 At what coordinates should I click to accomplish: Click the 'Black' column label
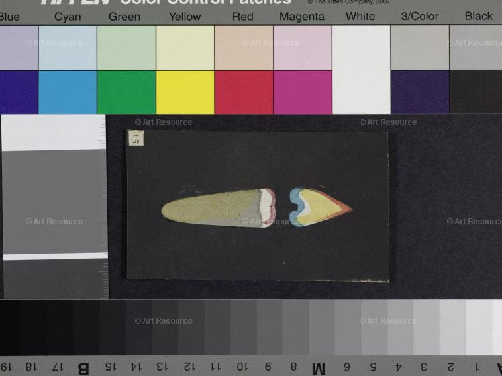click(x=479, y=16)
